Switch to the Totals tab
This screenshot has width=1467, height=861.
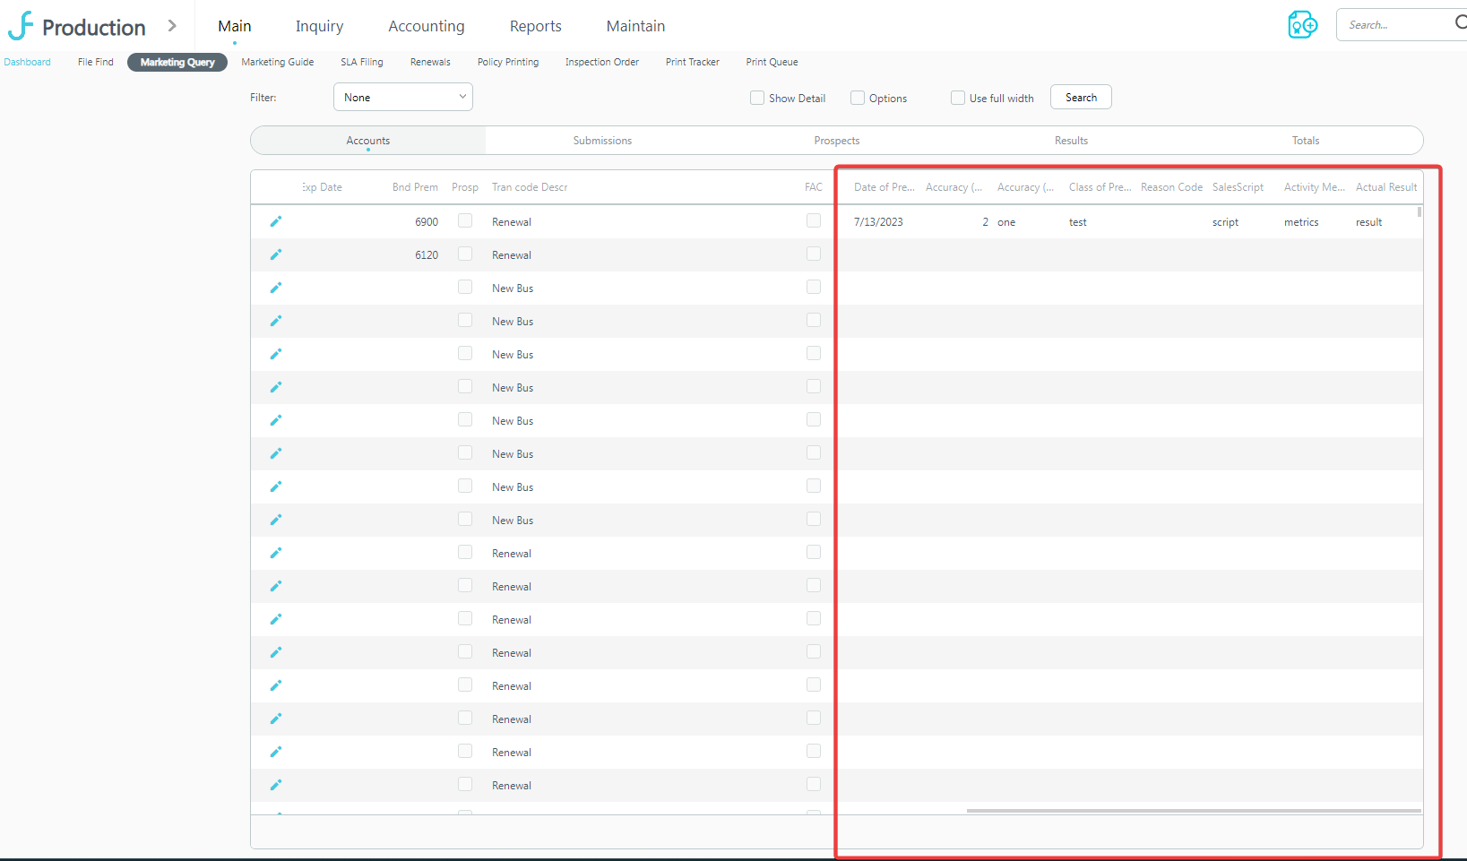[1306, 140]
